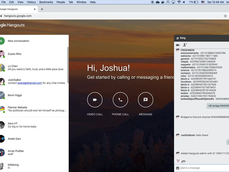Open the History menu
This screenshot has width=229, height=172.
click(31, 2)
